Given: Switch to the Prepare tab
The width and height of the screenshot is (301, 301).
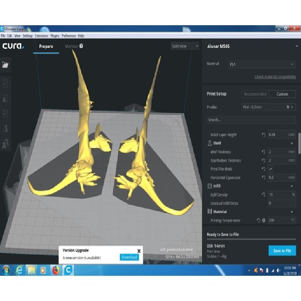Looking at the screenshot, I should (x=46, y=46).
